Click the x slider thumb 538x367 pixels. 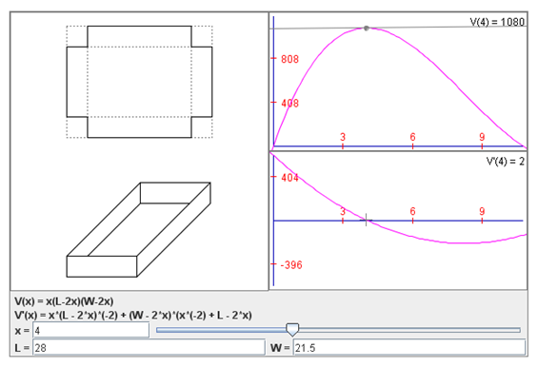tap(292, 330)
